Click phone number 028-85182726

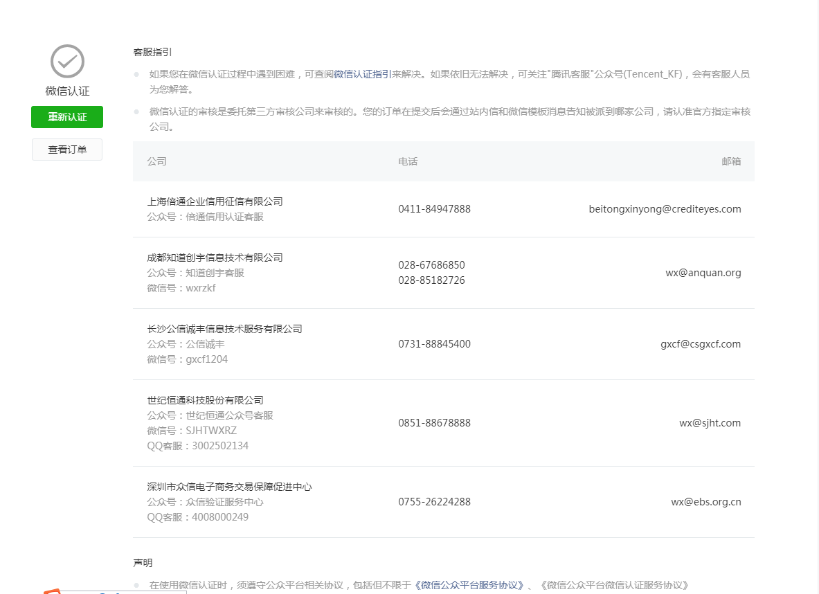click(431, 280)
